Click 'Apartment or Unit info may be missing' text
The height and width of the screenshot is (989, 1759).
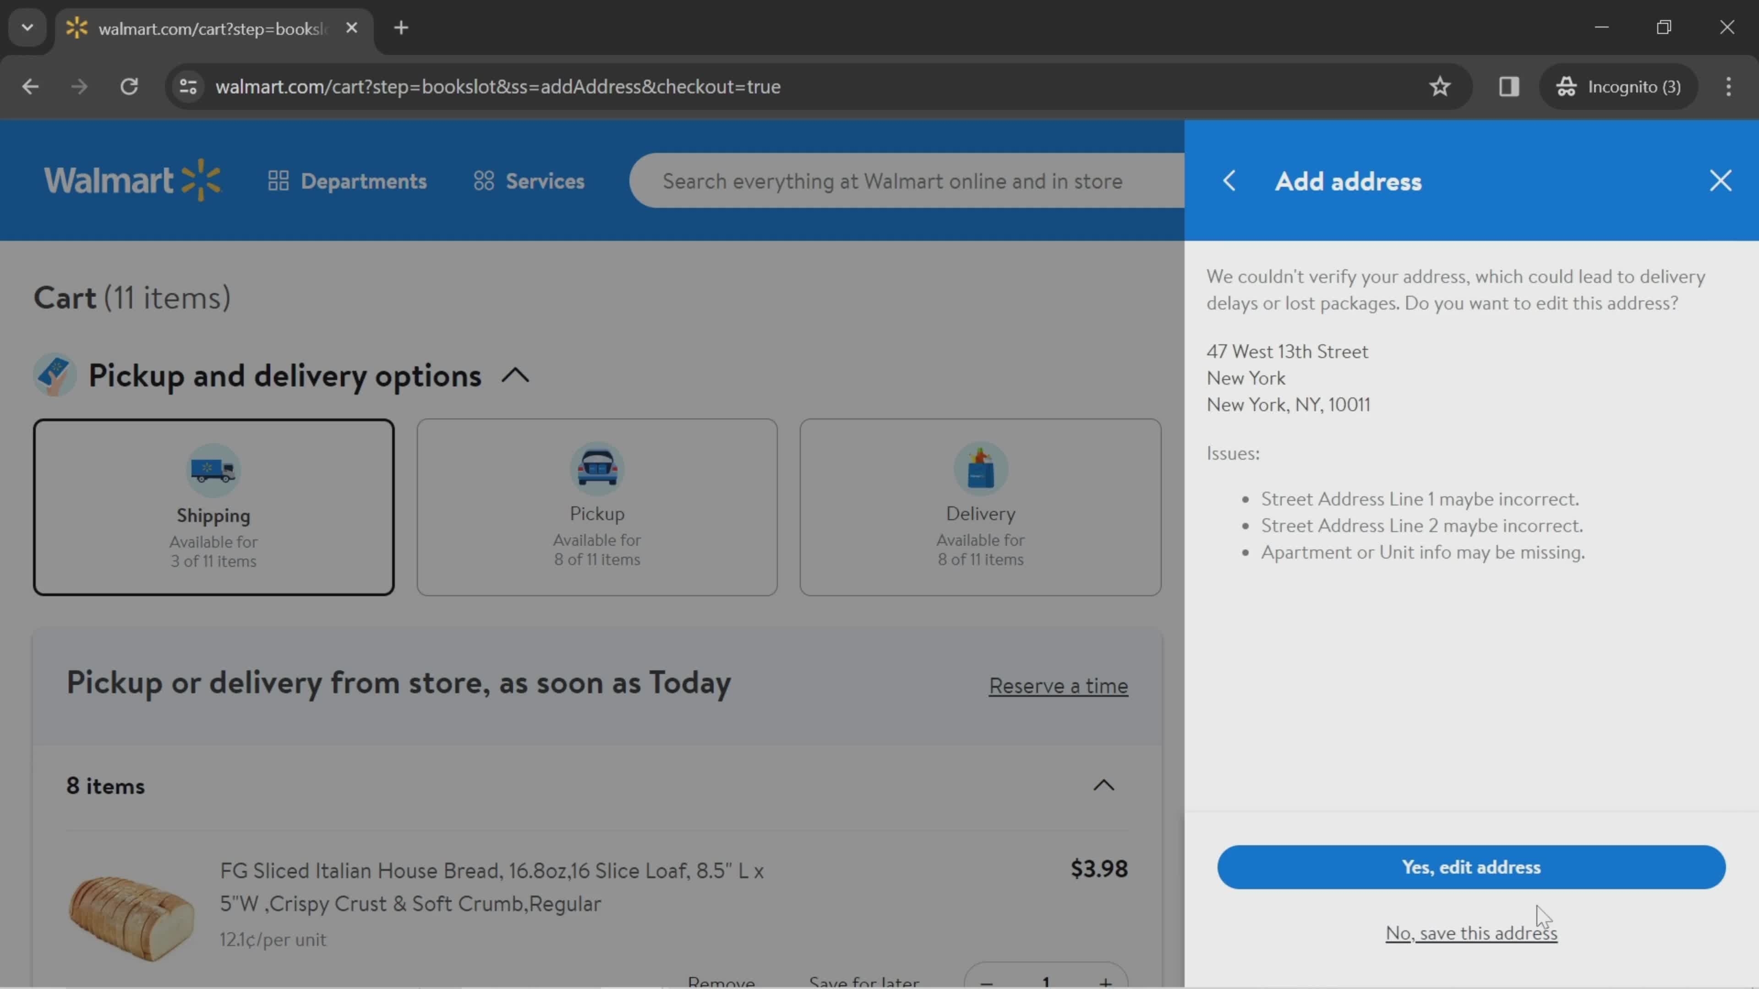point(1422,552)
